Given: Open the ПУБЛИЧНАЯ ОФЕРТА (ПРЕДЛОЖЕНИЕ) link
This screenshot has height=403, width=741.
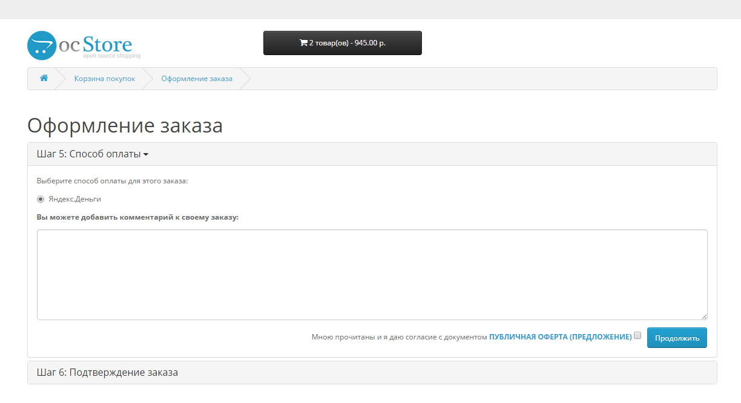Looking at the screenshot, I should pos(560,337).
